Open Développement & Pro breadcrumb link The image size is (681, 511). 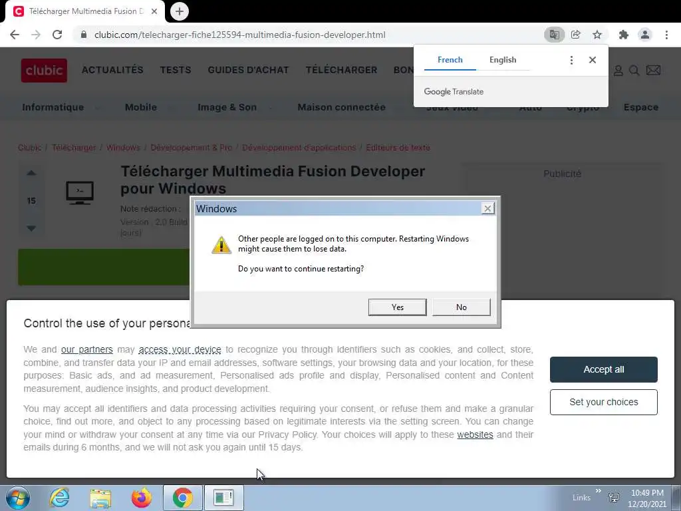191,148
